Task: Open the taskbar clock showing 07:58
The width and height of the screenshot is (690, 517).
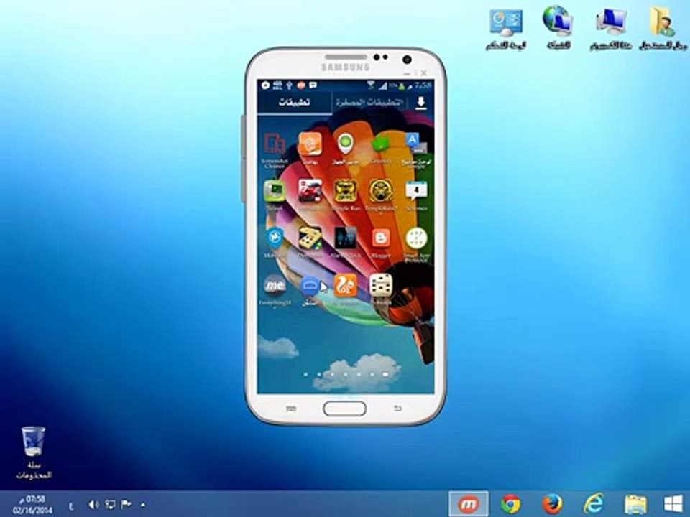Action: coord(33,505)
